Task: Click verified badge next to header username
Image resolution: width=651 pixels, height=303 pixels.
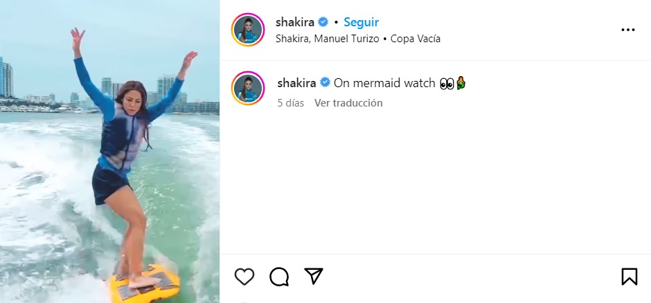Action: (323, 22)
